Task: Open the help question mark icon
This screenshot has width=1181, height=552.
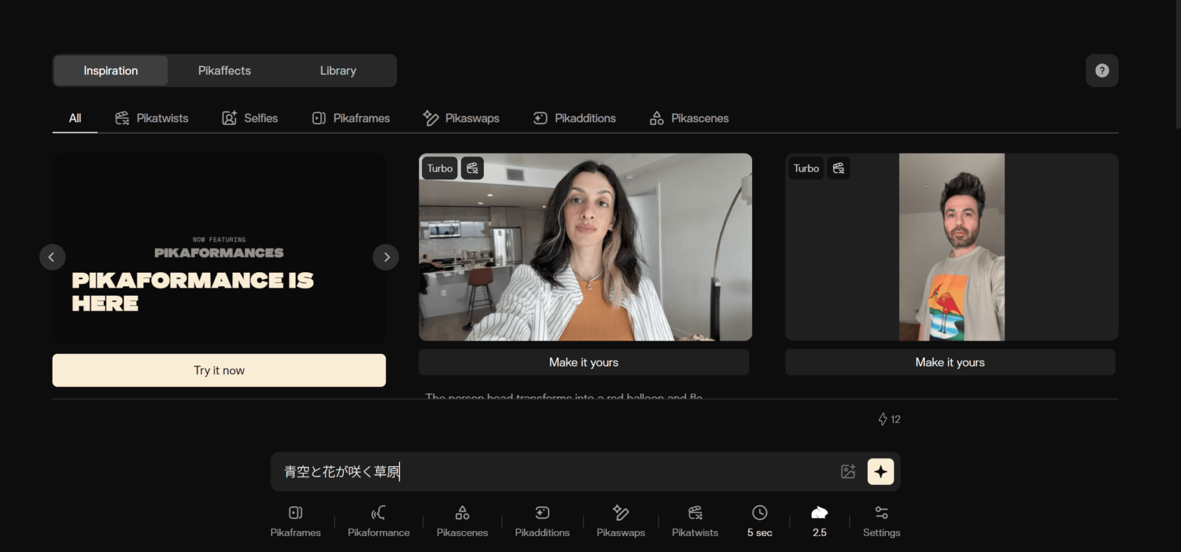Action: click(1101, 70)
